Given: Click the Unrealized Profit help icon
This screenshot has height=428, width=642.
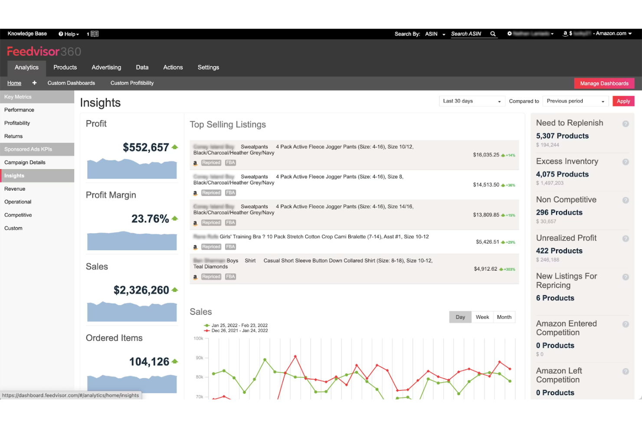Looking at the screenshot, I should [x=626, y=239].
